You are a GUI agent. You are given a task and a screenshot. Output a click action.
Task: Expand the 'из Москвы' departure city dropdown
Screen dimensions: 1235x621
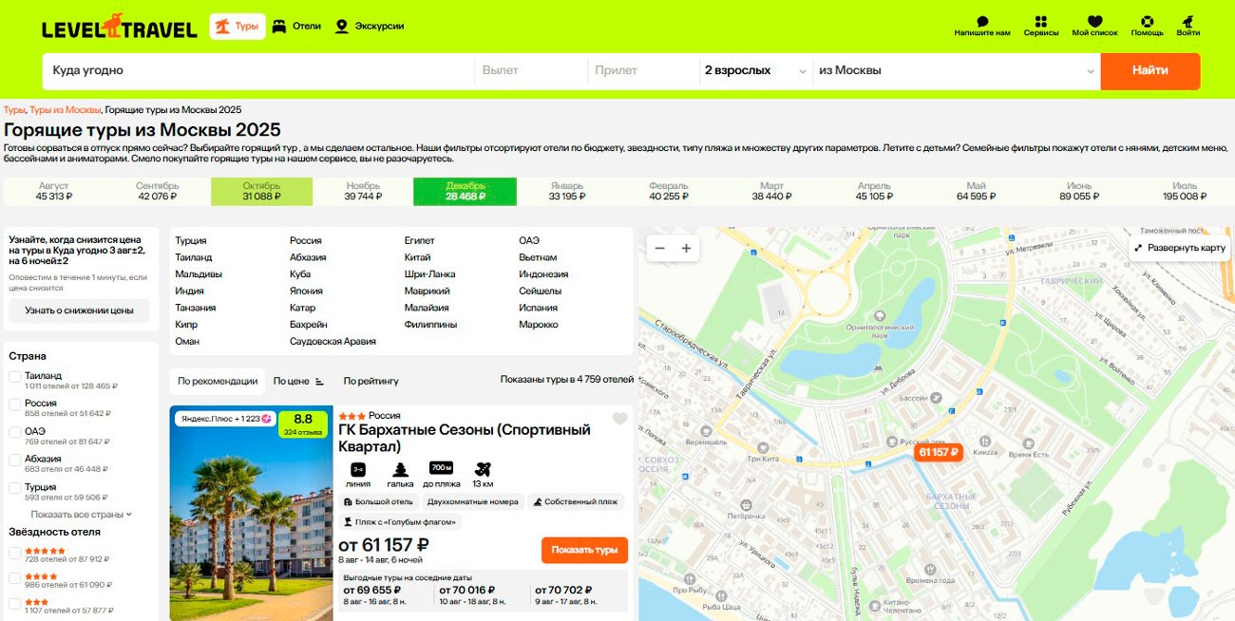click(956, 70)
